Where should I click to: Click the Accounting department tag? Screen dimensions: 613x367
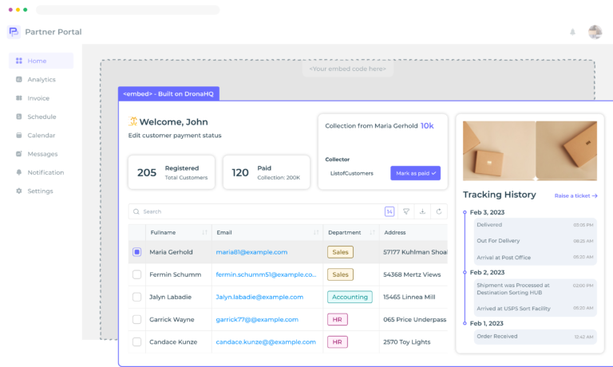350,297
